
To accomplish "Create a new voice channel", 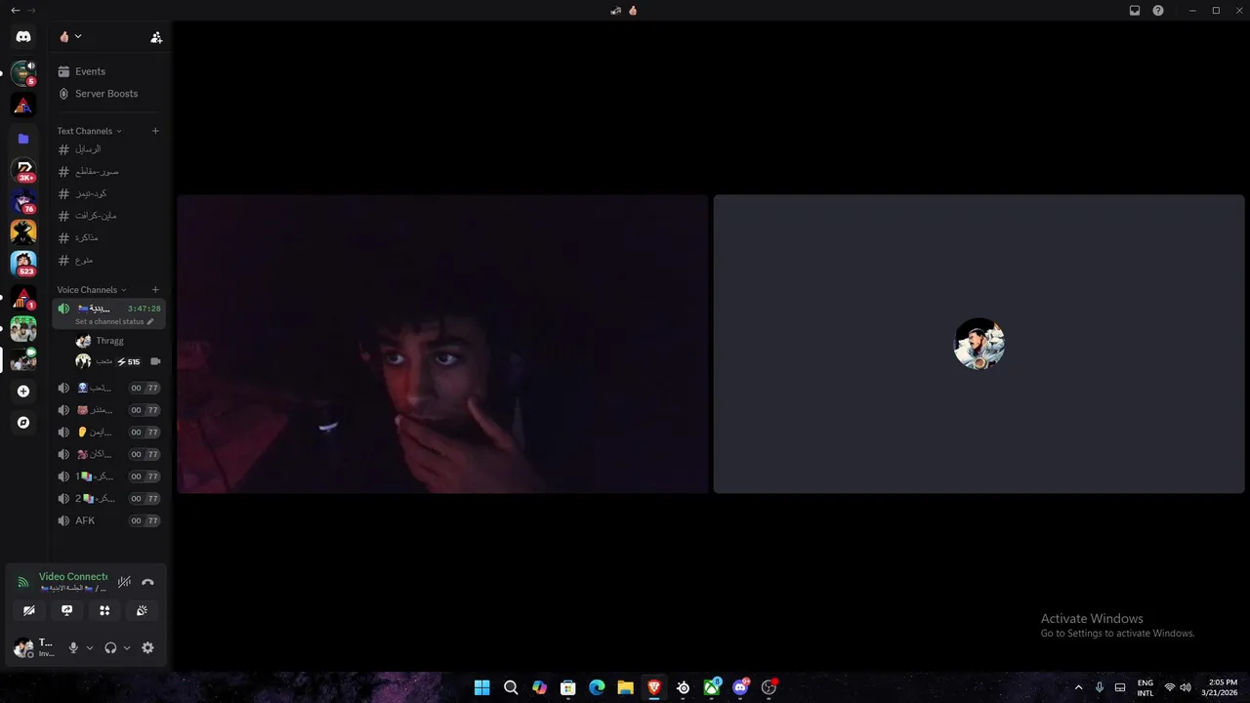I will pyautogui.click(x=155, y=290).
